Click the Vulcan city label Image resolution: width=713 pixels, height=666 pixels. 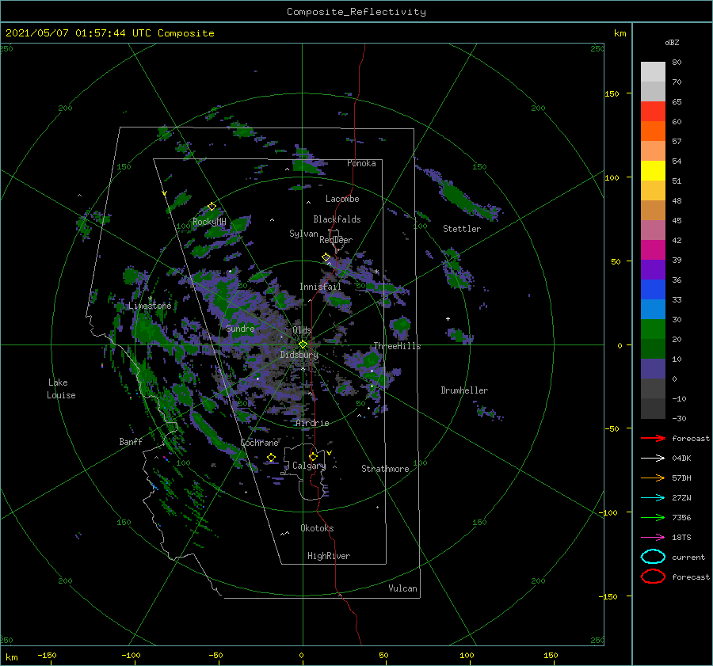[402, 588]
